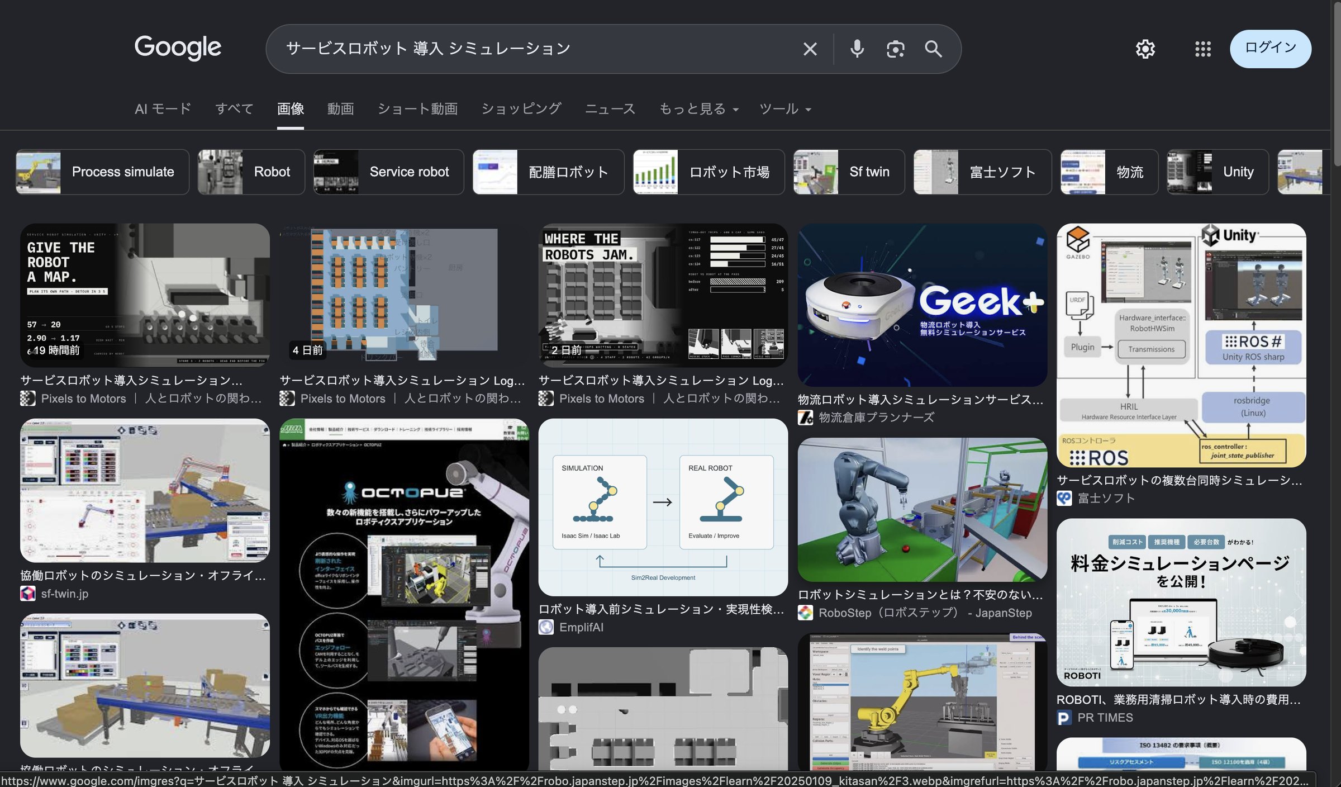
Task: Switch to the すべて tab
Action: [x=234, y=109]
